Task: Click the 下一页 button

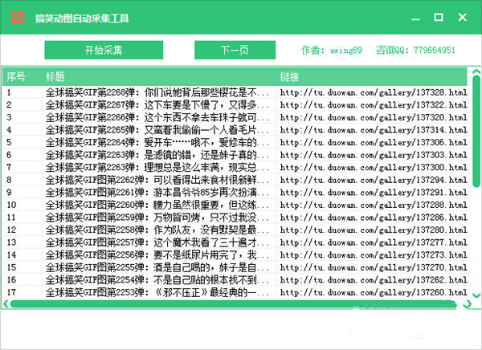Action: [x=235, y=50]
